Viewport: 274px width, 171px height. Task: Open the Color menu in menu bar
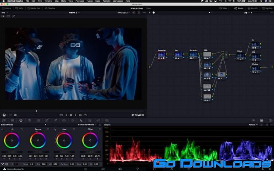click(98, 2)
